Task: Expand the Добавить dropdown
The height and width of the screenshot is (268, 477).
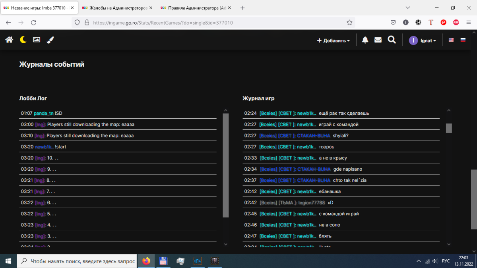Action: [x=333, y=40]
